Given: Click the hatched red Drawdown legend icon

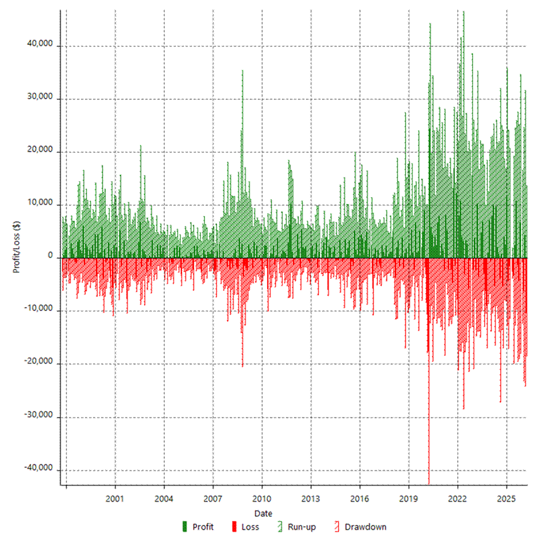Looking at the screenshot, I should click(337, 527).
